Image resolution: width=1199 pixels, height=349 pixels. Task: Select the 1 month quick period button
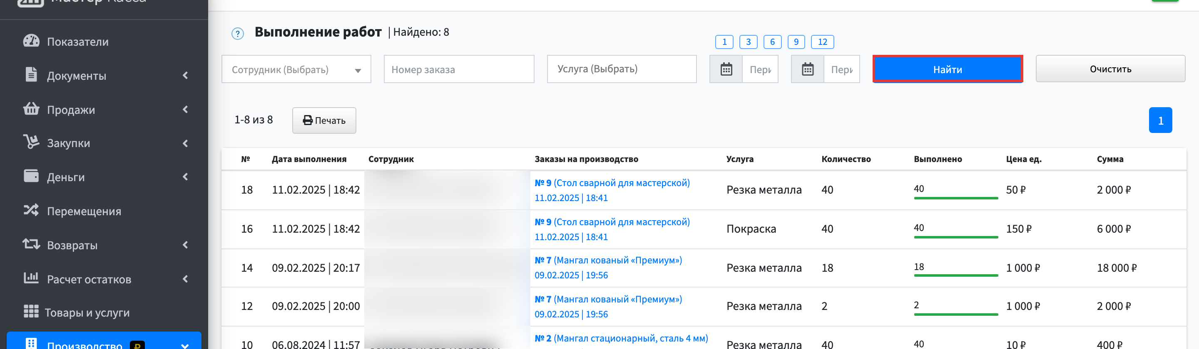pos(724,42)
